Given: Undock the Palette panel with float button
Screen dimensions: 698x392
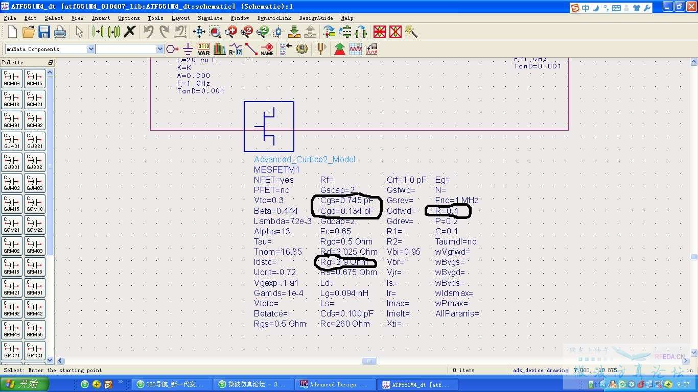Looking at the screenshot, I should click(x=50, y=62).
